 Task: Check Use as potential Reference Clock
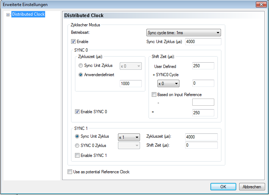pyautogui.click(x=70, y=172)
